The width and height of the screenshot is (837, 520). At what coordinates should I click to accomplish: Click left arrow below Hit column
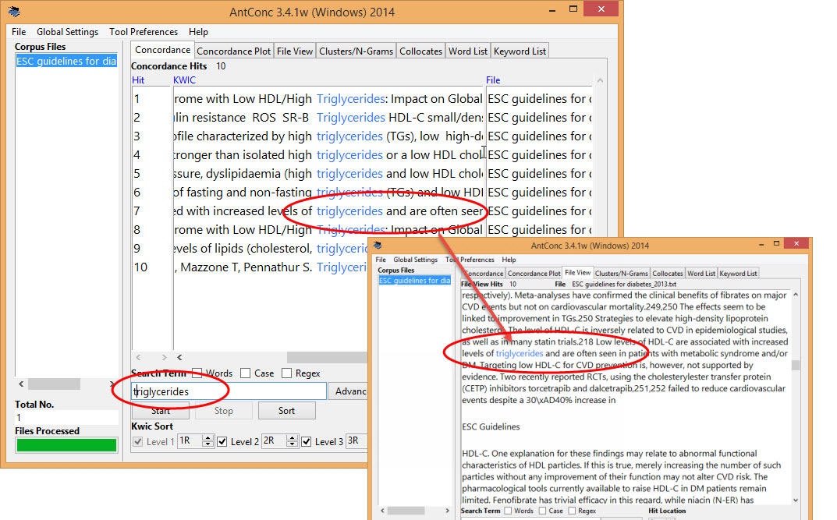pyautogui.click(x=139, y=357)
